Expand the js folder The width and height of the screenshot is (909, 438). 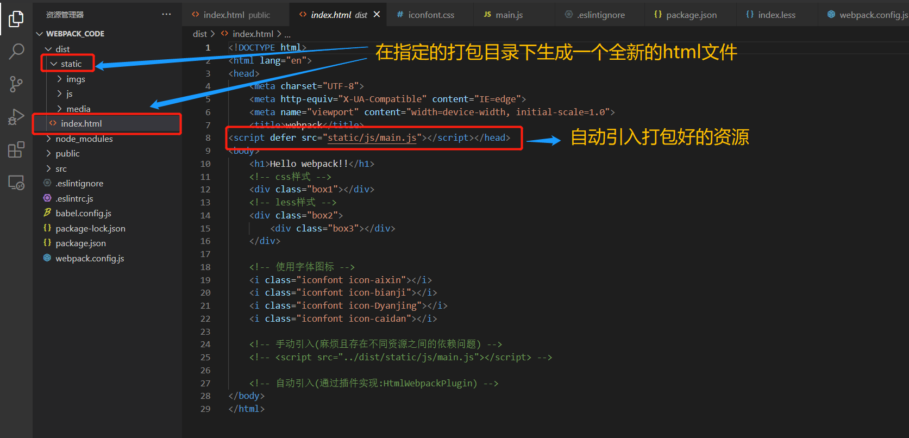[59, 93]
